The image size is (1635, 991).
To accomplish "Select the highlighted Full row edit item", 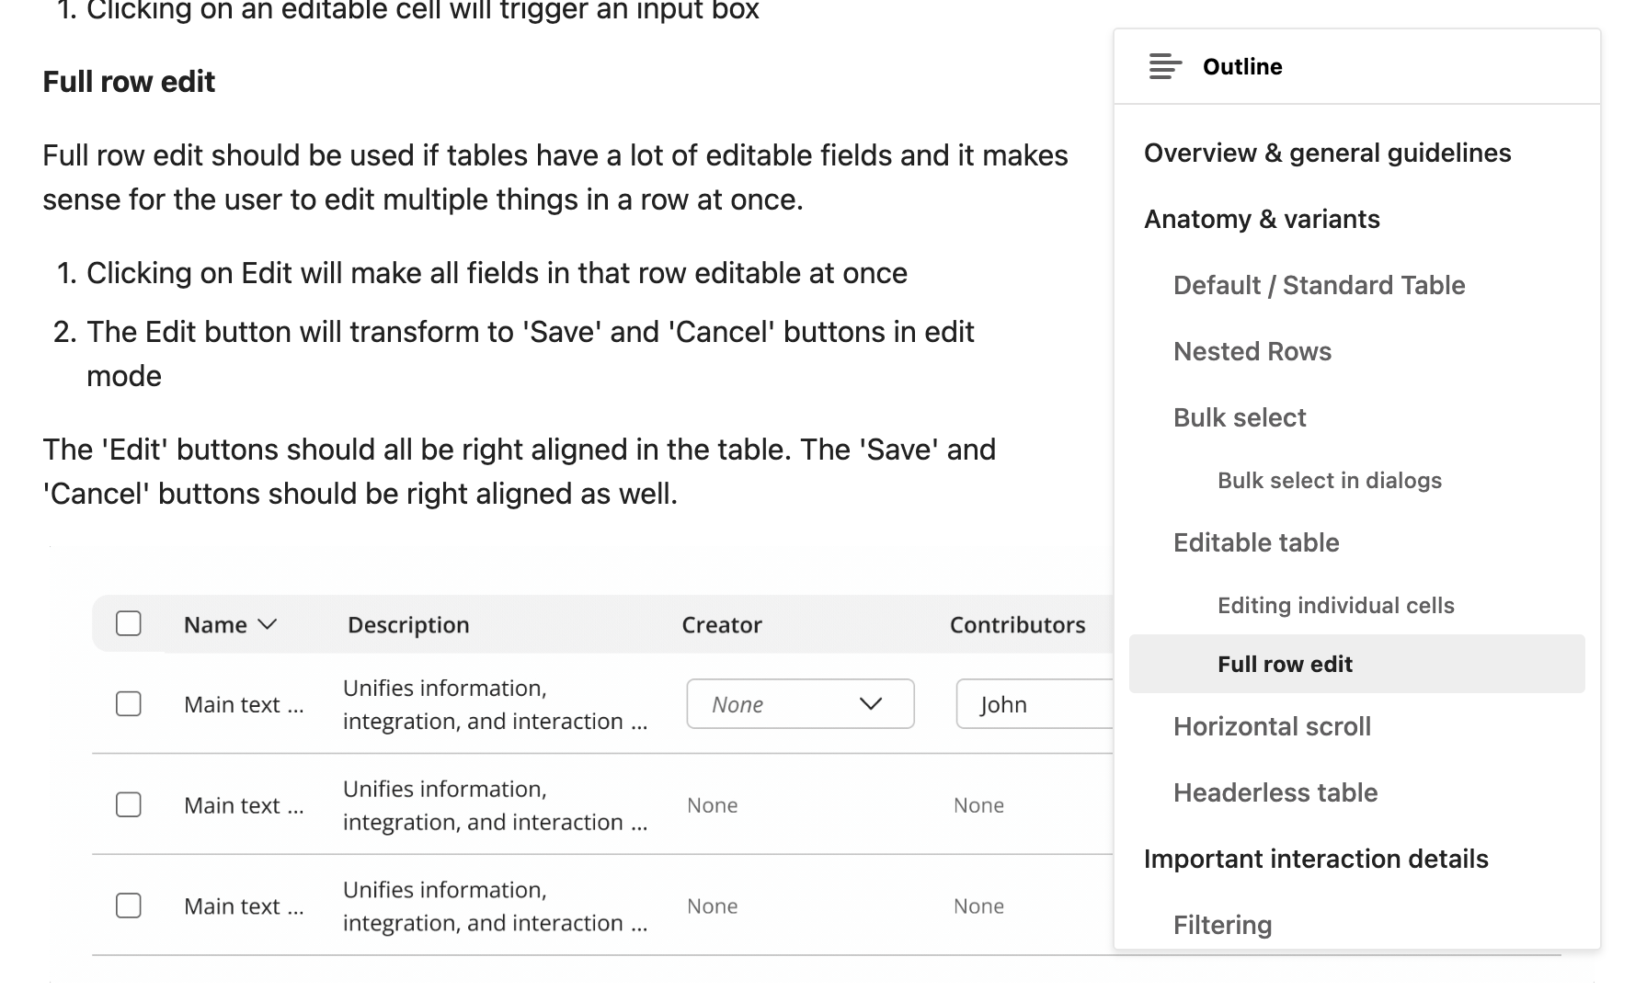I will click(x=1356, y=664).
